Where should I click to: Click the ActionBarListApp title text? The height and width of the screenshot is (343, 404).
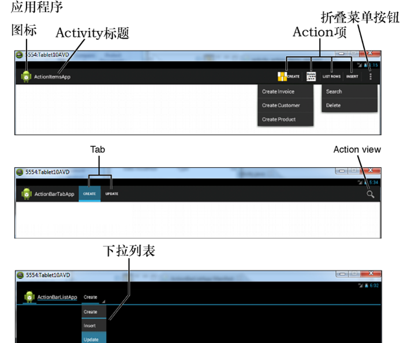[x=57, y=297]
